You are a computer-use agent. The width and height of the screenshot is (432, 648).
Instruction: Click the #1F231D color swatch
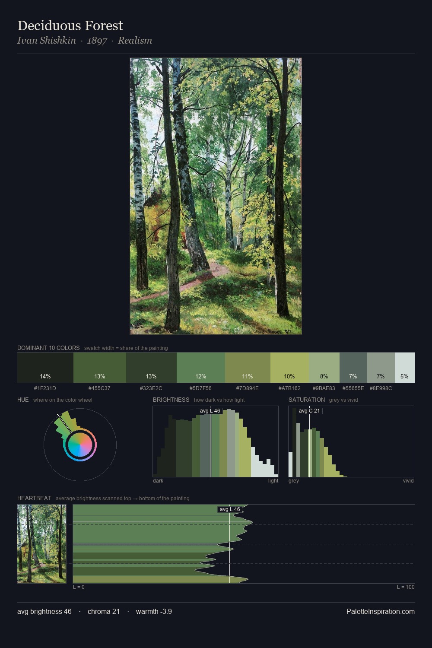45,368
